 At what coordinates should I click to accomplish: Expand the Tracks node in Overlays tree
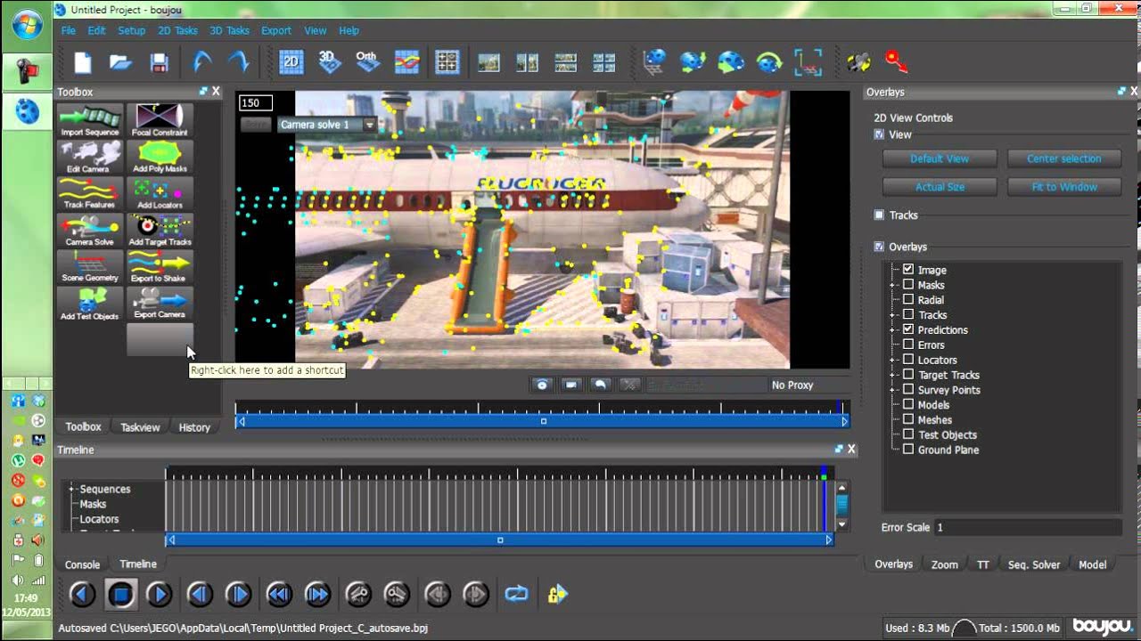893,315
